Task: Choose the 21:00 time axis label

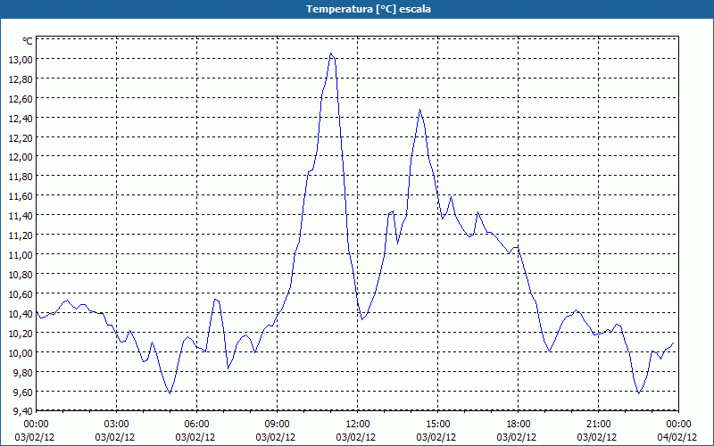Action: (x=598, y=425)
